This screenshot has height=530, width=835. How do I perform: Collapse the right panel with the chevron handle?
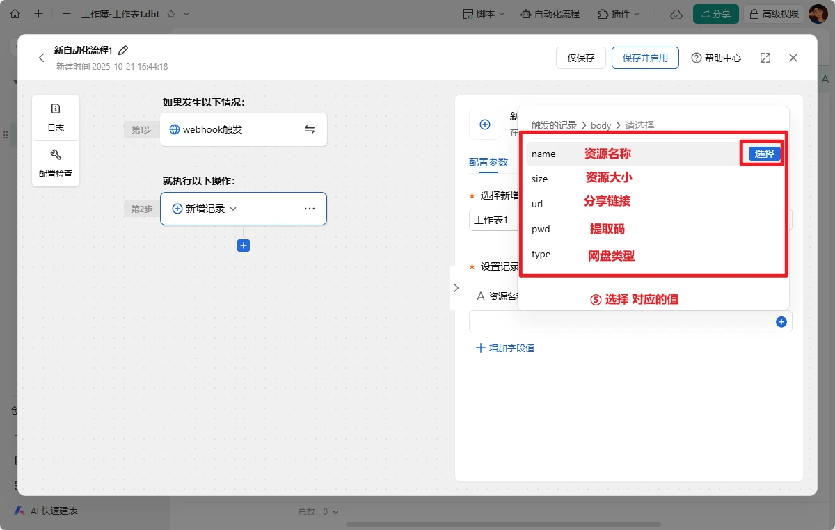point(456,288)
